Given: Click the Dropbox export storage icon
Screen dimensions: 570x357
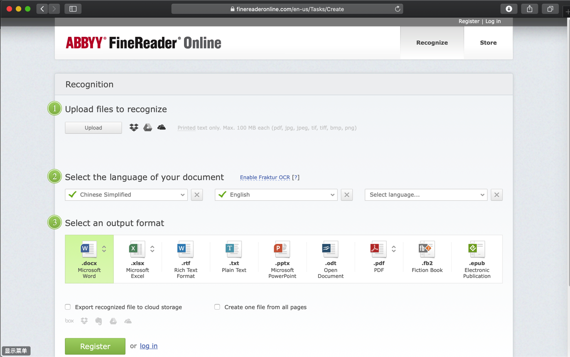Looking at the screenshot, I should (84, 321).
